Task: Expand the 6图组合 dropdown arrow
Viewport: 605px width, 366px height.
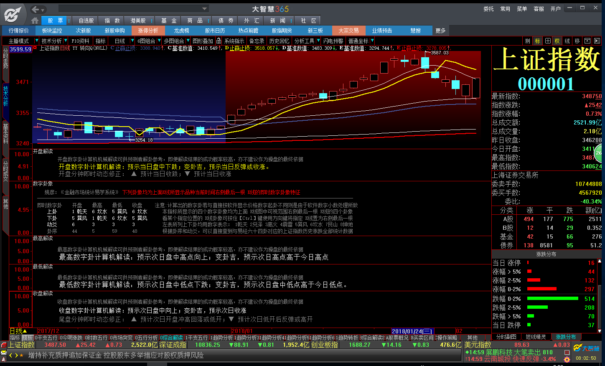Action: click(x=159, y=41)
